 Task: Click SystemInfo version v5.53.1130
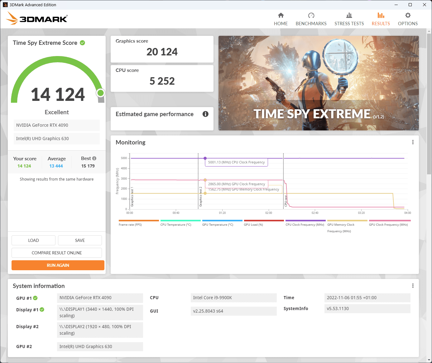[367, 309]
